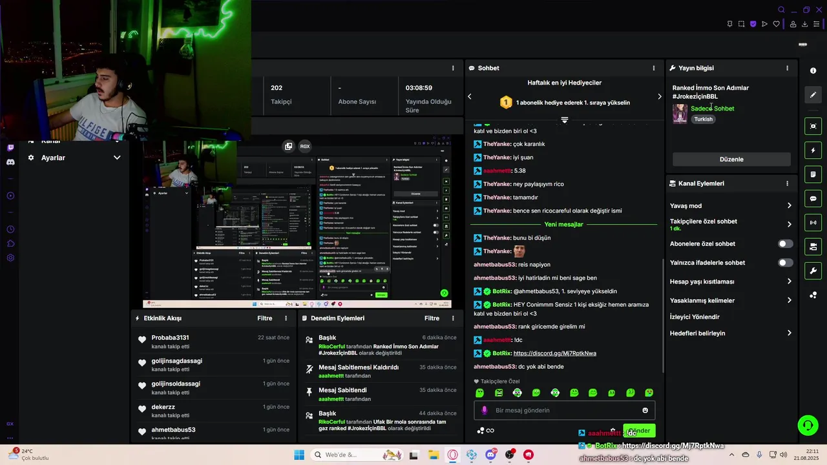Click the Yeni mesajlar divider in chat
Screen dimensions: 827x465
(563, 224)
